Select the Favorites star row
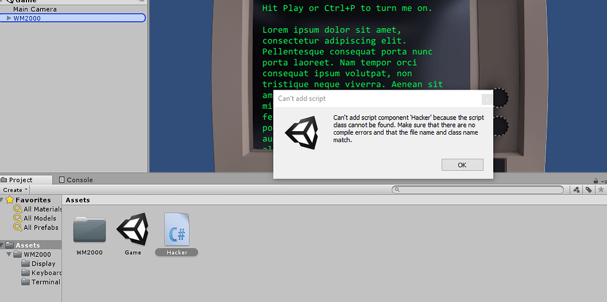Screen dimensions: 607x302 coord(30,200)
